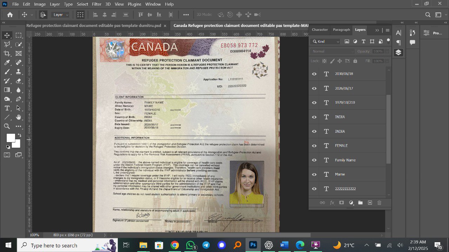Viewport: 449px width, 252px height.
Task: Select the Eyedropper tool
Action: (7, 63)
